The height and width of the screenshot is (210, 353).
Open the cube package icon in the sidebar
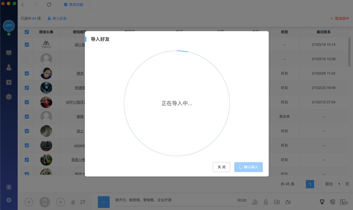tap(9, 97)
